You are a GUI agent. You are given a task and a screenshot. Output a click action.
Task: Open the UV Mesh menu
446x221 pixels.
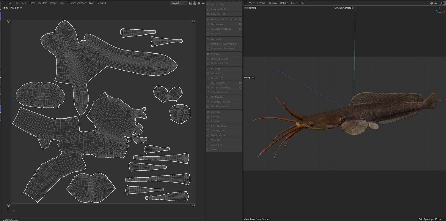click(43, 3)
